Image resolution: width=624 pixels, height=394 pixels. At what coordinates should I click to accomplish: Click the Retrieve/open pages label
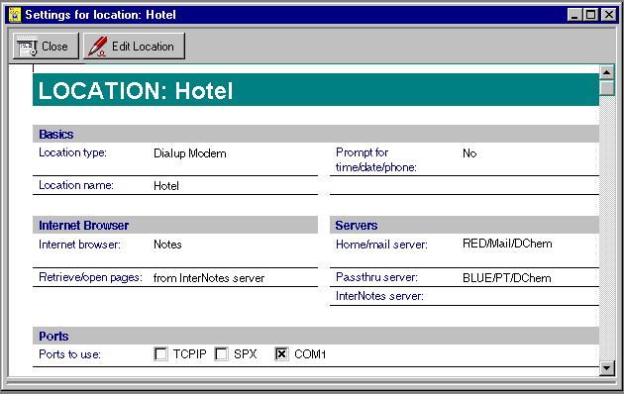point(90,277)
